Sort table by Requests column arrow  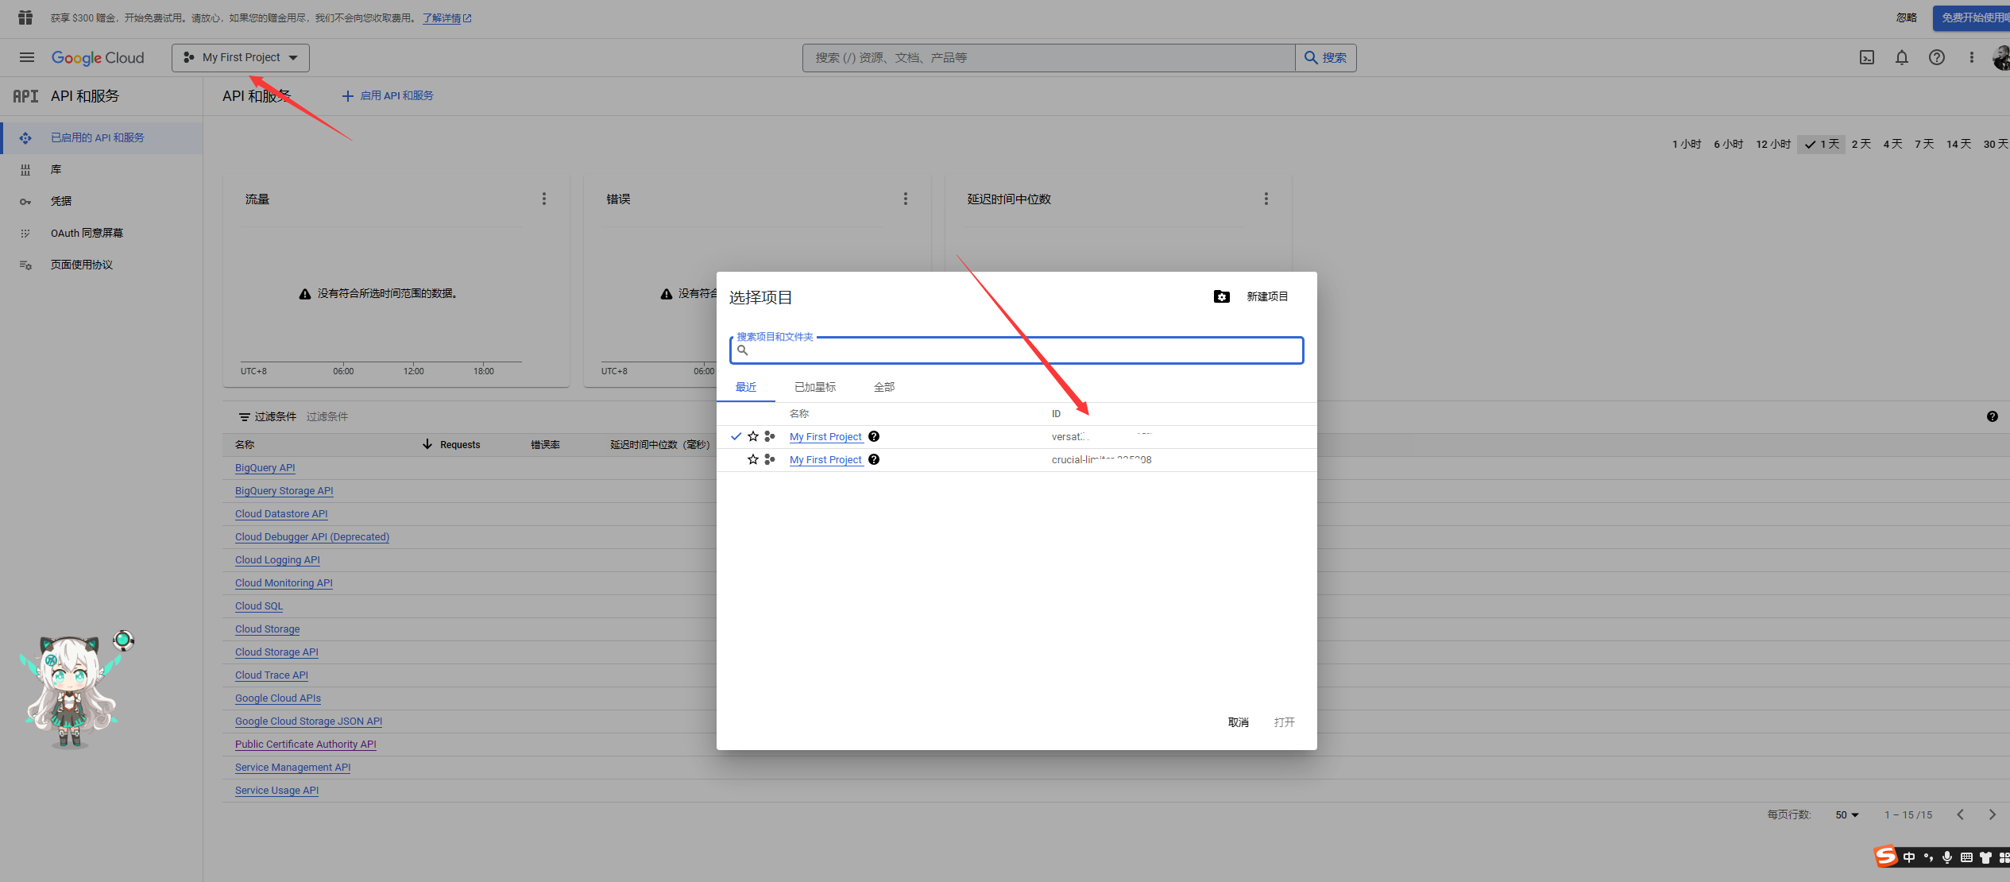pyautogui.click(x=427, y=444)
